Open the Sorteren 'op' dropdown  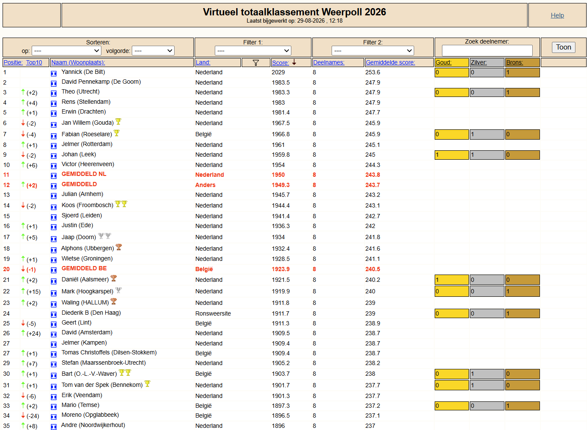point(66,51)
